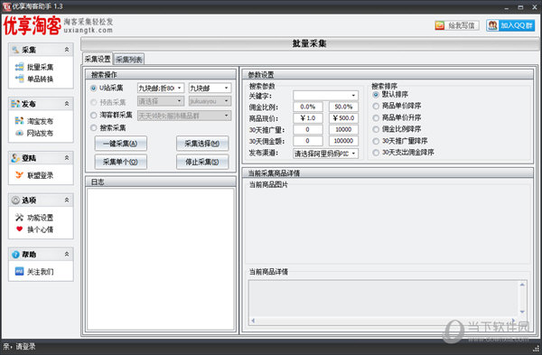Collapse the 选项 sidebar section

[67, 201]
